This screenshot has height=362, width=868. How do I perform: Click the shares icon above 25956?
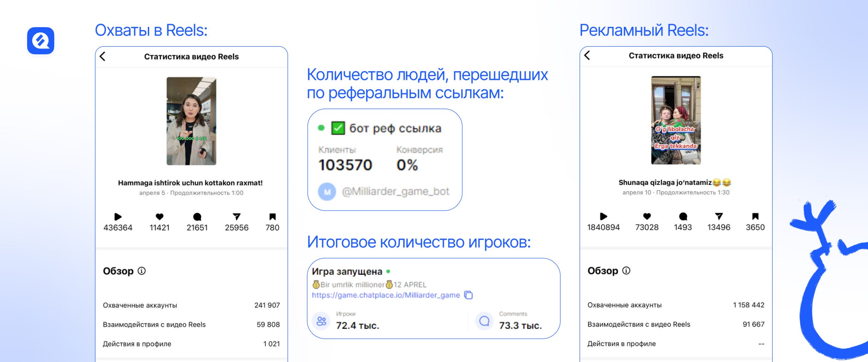tap(237, 216)
